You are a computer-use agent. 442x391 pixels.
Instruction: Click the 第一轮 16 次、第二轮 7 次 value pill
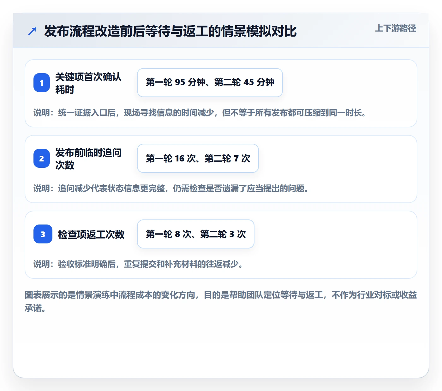pyautogui.click(x=198, y=158)
